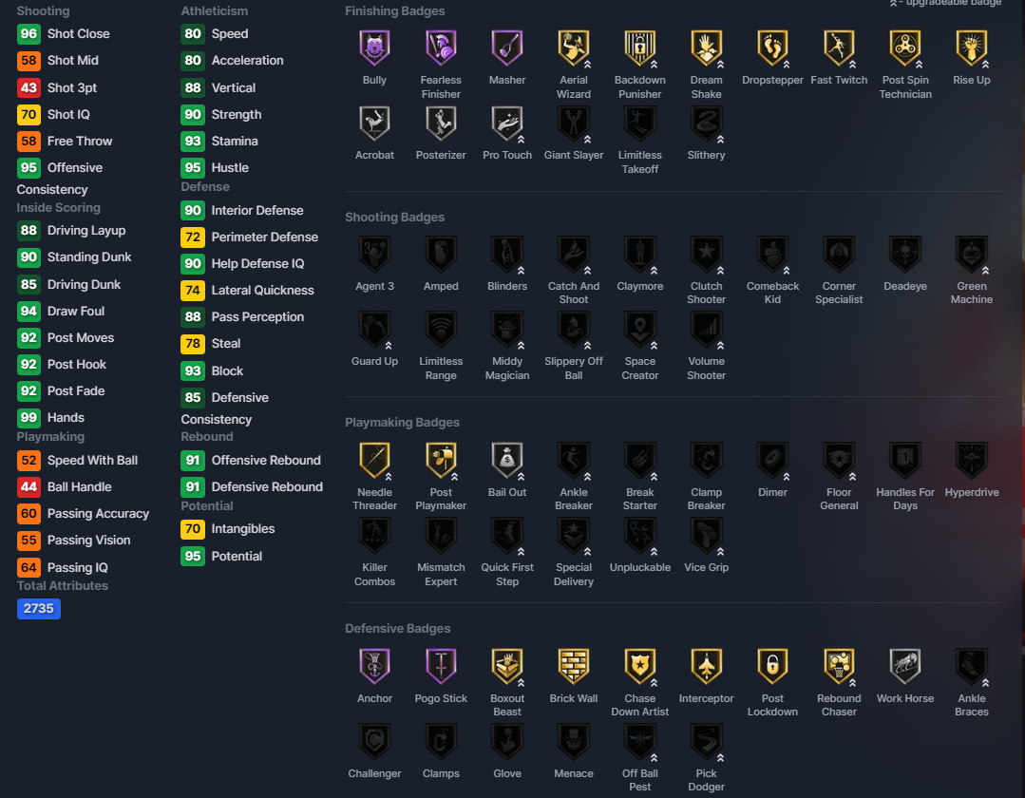Image resolution: width=1025 pixels, height=798 pixels.
Task: Select the Off Ball Pest badge icon
Action: [x=640, y=741]
